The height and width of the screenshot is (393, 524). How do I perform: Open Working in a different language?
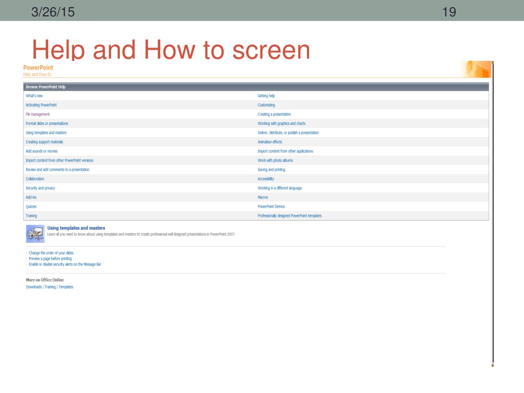pos(280,188)
